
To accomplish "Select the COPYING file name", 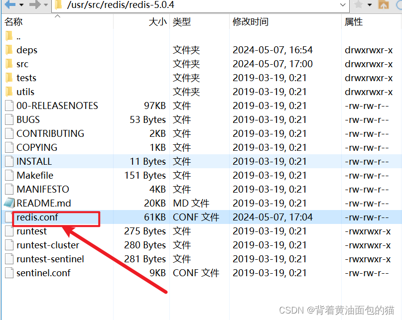I will [x=37, y=147].
